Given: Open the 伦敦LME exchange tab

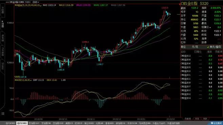Looking at the screenshot, I should tap(100, 123).
